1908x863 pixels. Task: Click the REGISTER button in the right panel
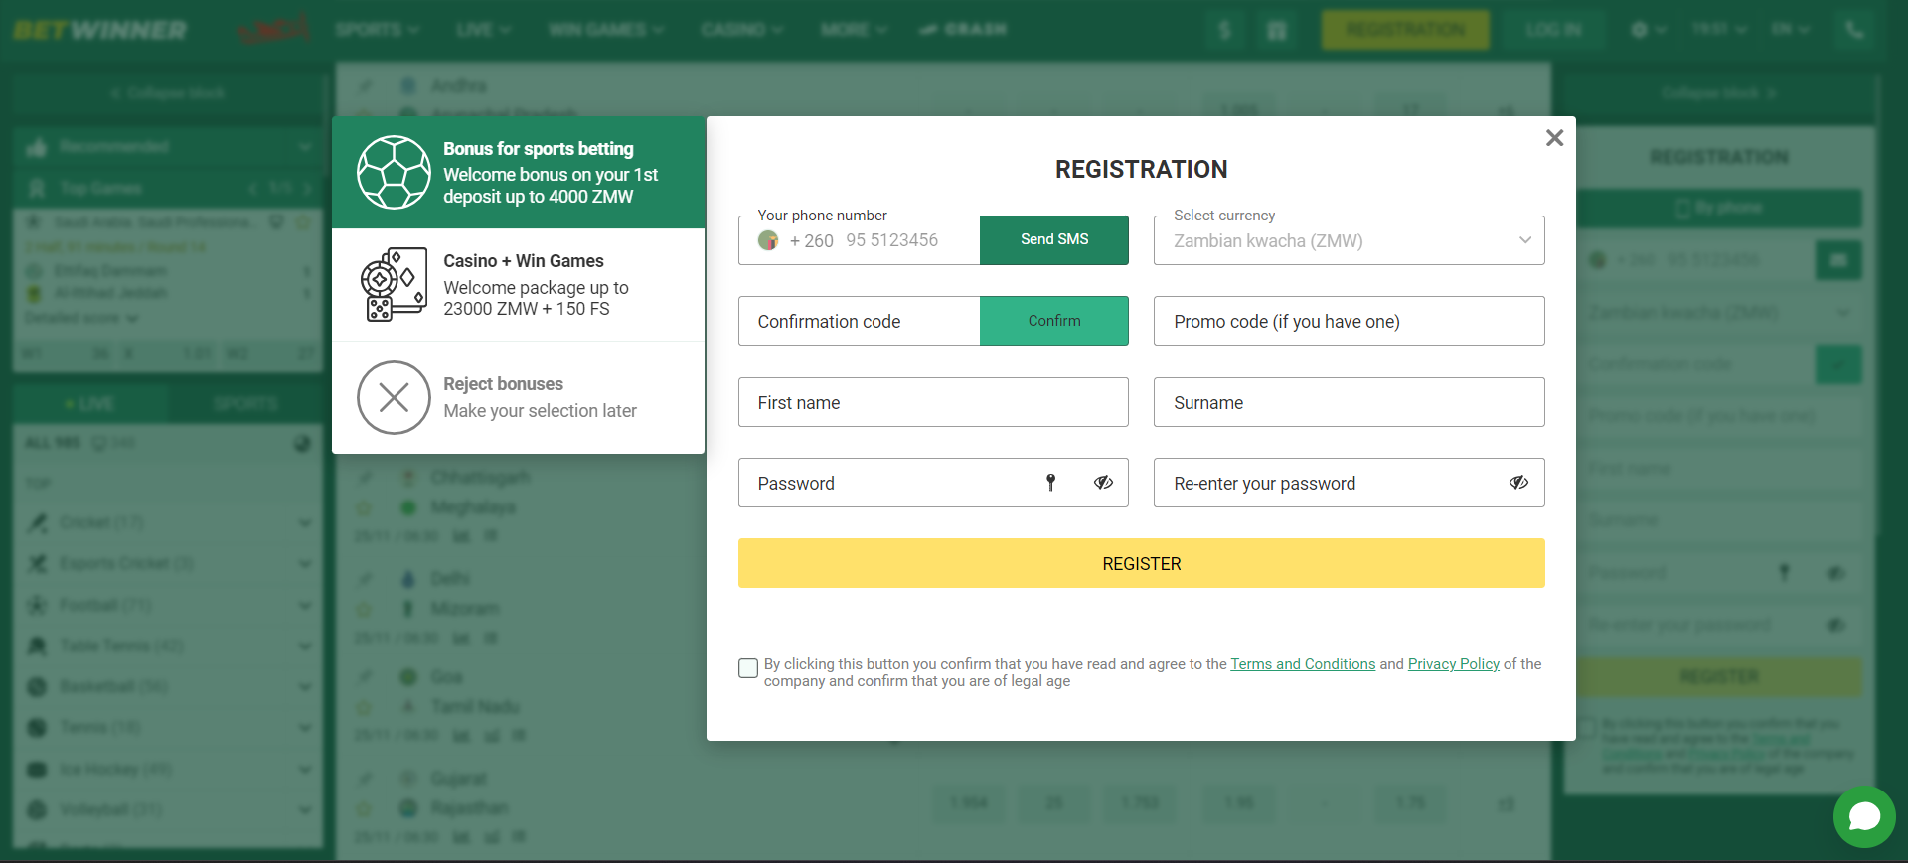pyautogui.click(x=1719, y=676)
